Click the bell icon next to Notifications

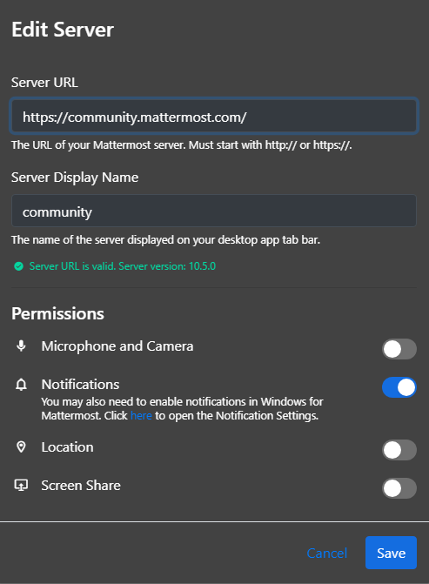point(21,385)
